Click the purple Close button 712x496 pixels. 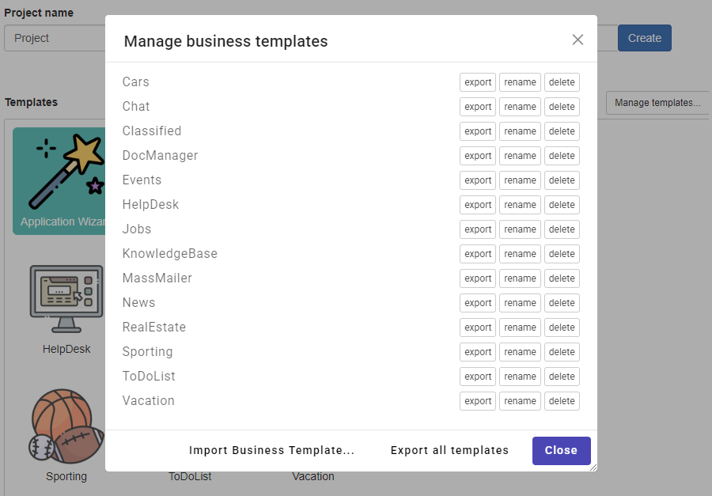(x=561, y=451)
